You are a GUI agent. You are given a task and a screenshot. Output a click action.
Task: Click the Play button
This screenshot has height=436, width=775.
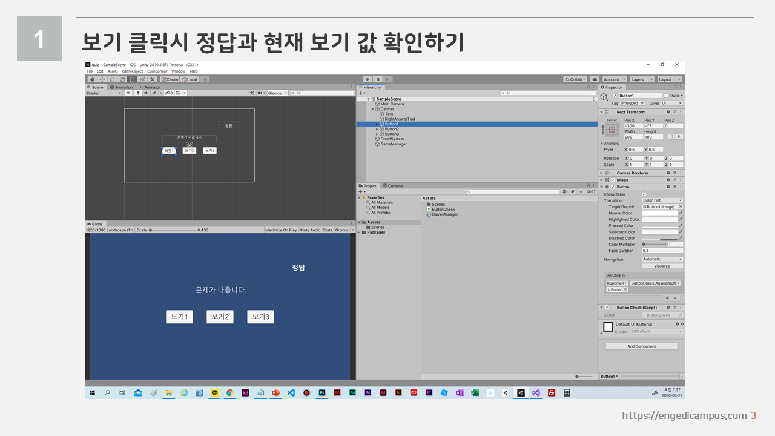(368, 79)
